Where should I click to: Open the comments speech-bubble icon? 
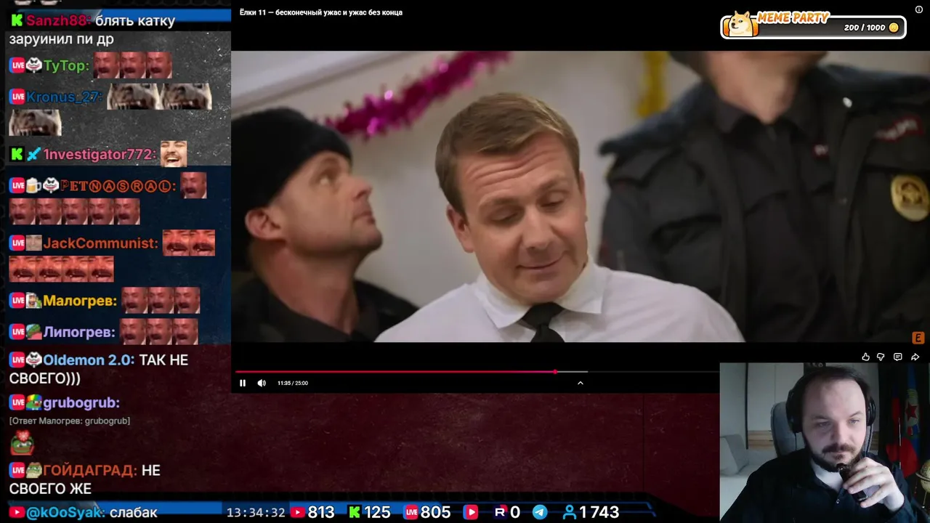[898, 357]
